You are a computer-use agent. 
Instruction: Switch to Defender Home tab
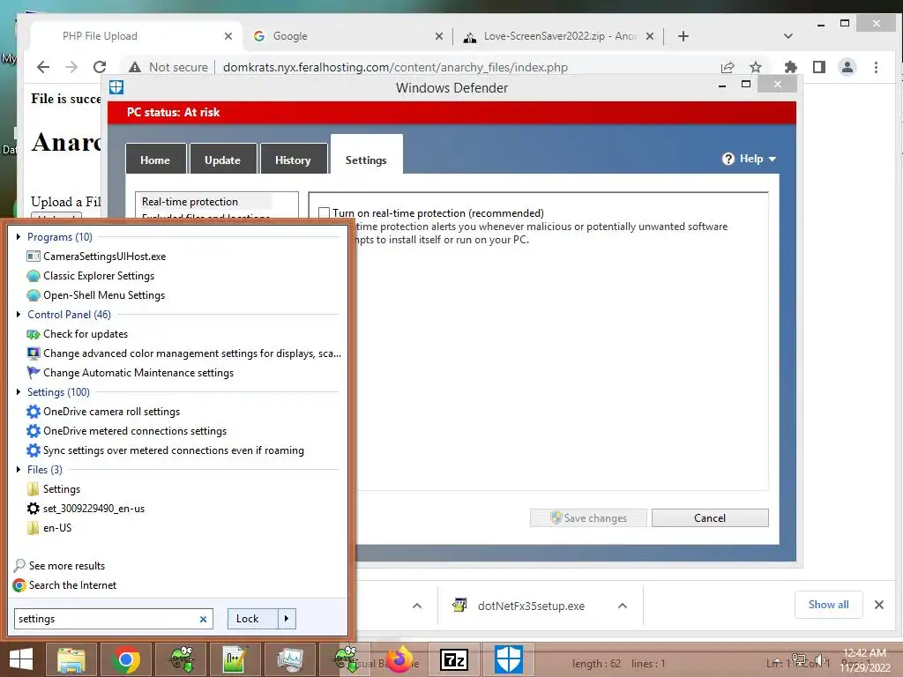tap(155, 159)
